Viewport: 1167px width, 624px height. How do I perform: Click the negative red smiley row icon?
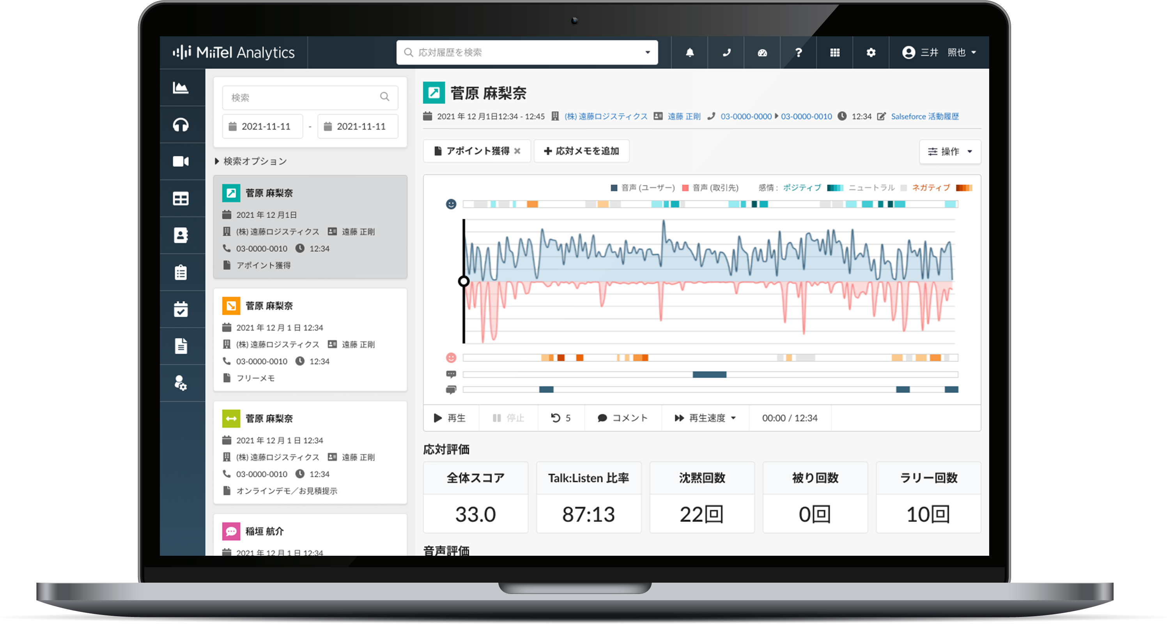click(x=451, y=358)
